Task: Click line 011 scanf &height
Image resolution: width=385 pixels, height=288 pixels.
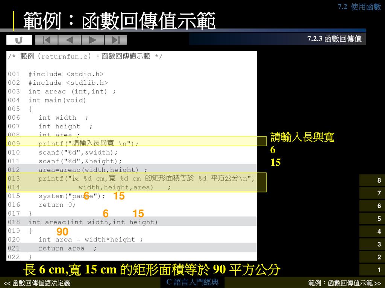Action: (65, 161)
